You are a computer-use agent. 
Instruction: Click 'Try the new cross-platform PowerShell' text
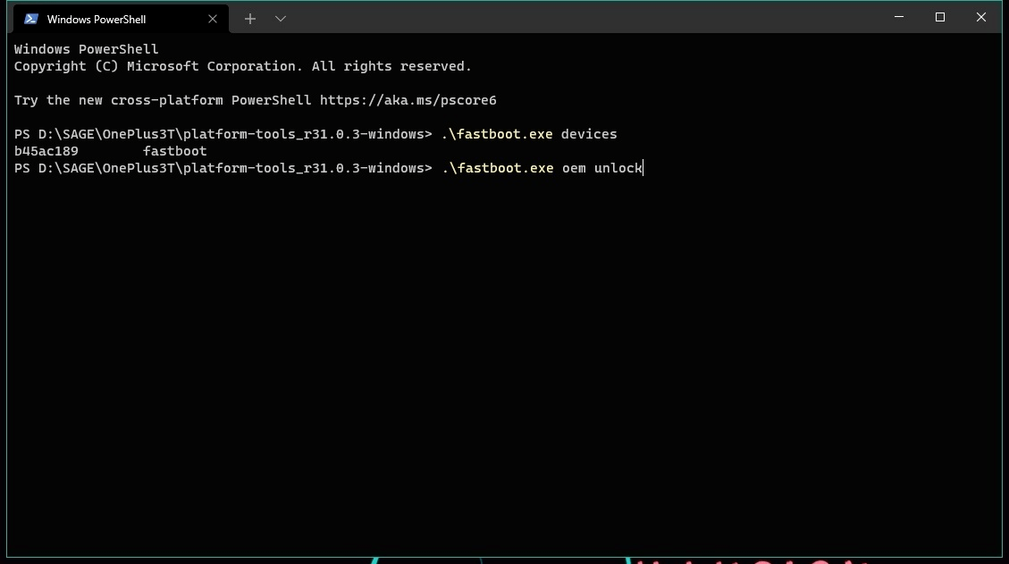(163, 100)
